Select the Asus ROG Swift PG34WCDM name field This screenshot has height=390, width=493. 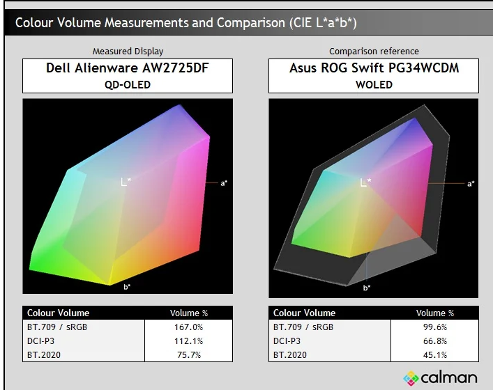[x=374, y=76]
